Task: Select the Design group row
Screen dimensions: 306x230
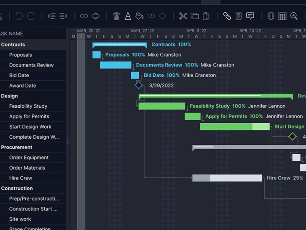Action: pos(33,96)
